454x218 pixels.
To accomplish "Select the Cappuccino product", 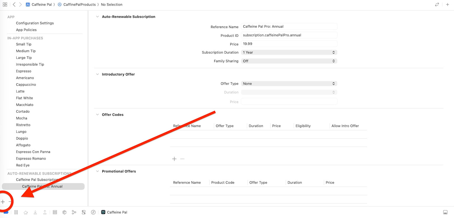I will pyautogui.click(x=26, y=85).
